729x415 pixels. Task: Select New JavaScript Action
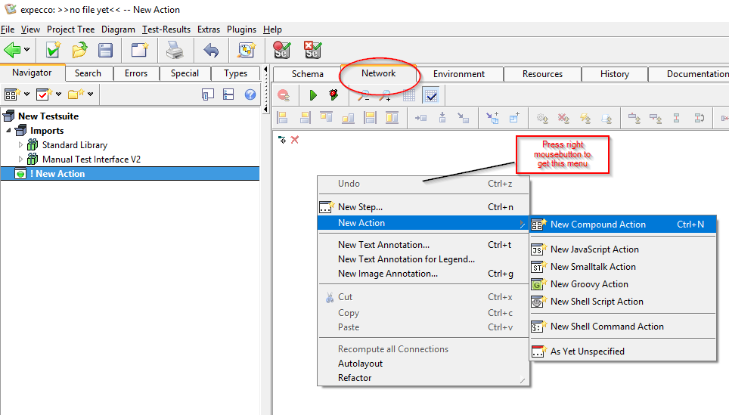[x=594, y=249]
